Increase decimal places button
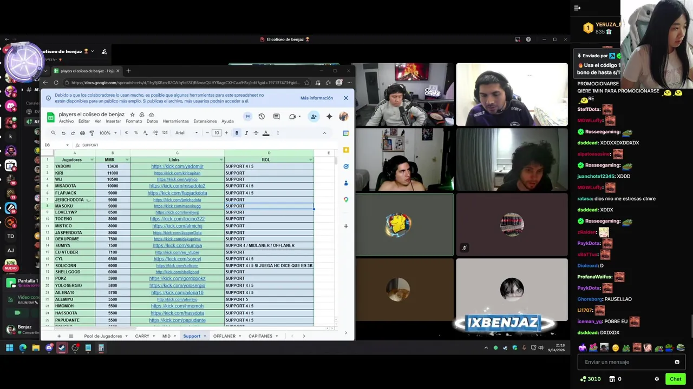Viewport: 693px width, 389px height. tap(155, 133)
